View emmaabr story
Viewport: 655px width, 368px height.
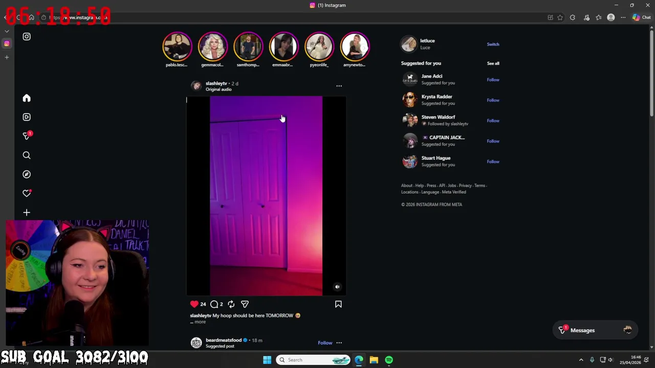283,47
